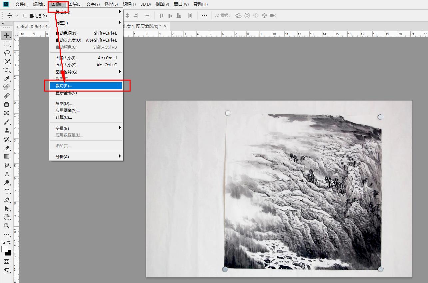
Task: Select the Horizontal Type tool
Action: [x=7, y=191]
